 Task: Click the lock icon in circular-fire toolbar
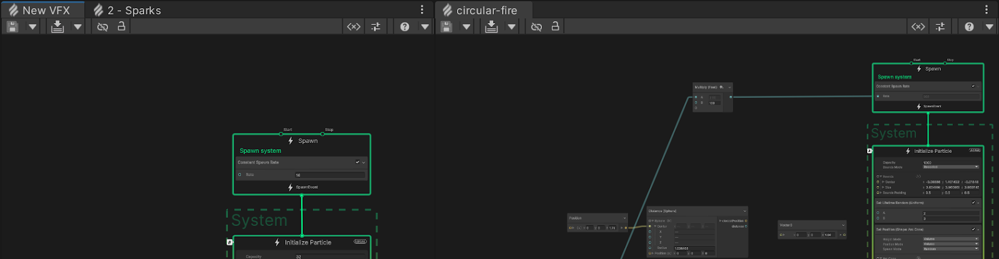555,26
